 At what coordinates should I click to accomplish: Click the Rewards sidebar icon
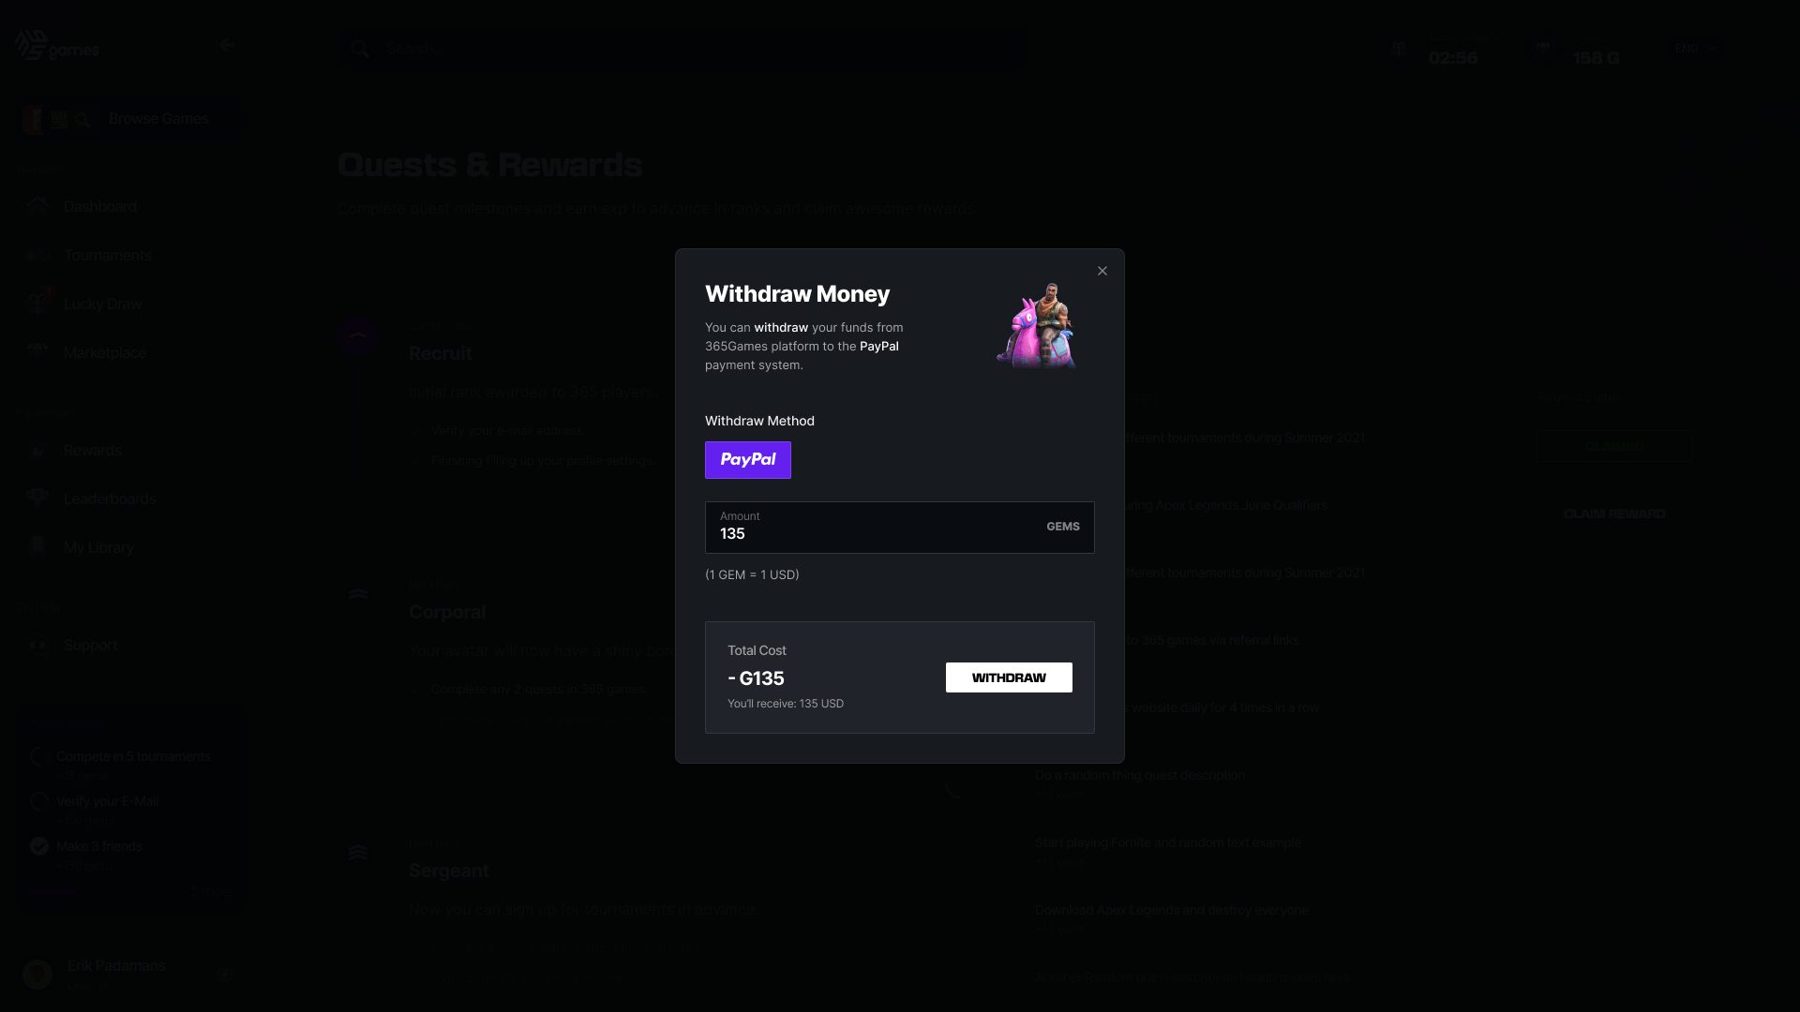click(37, 451)
